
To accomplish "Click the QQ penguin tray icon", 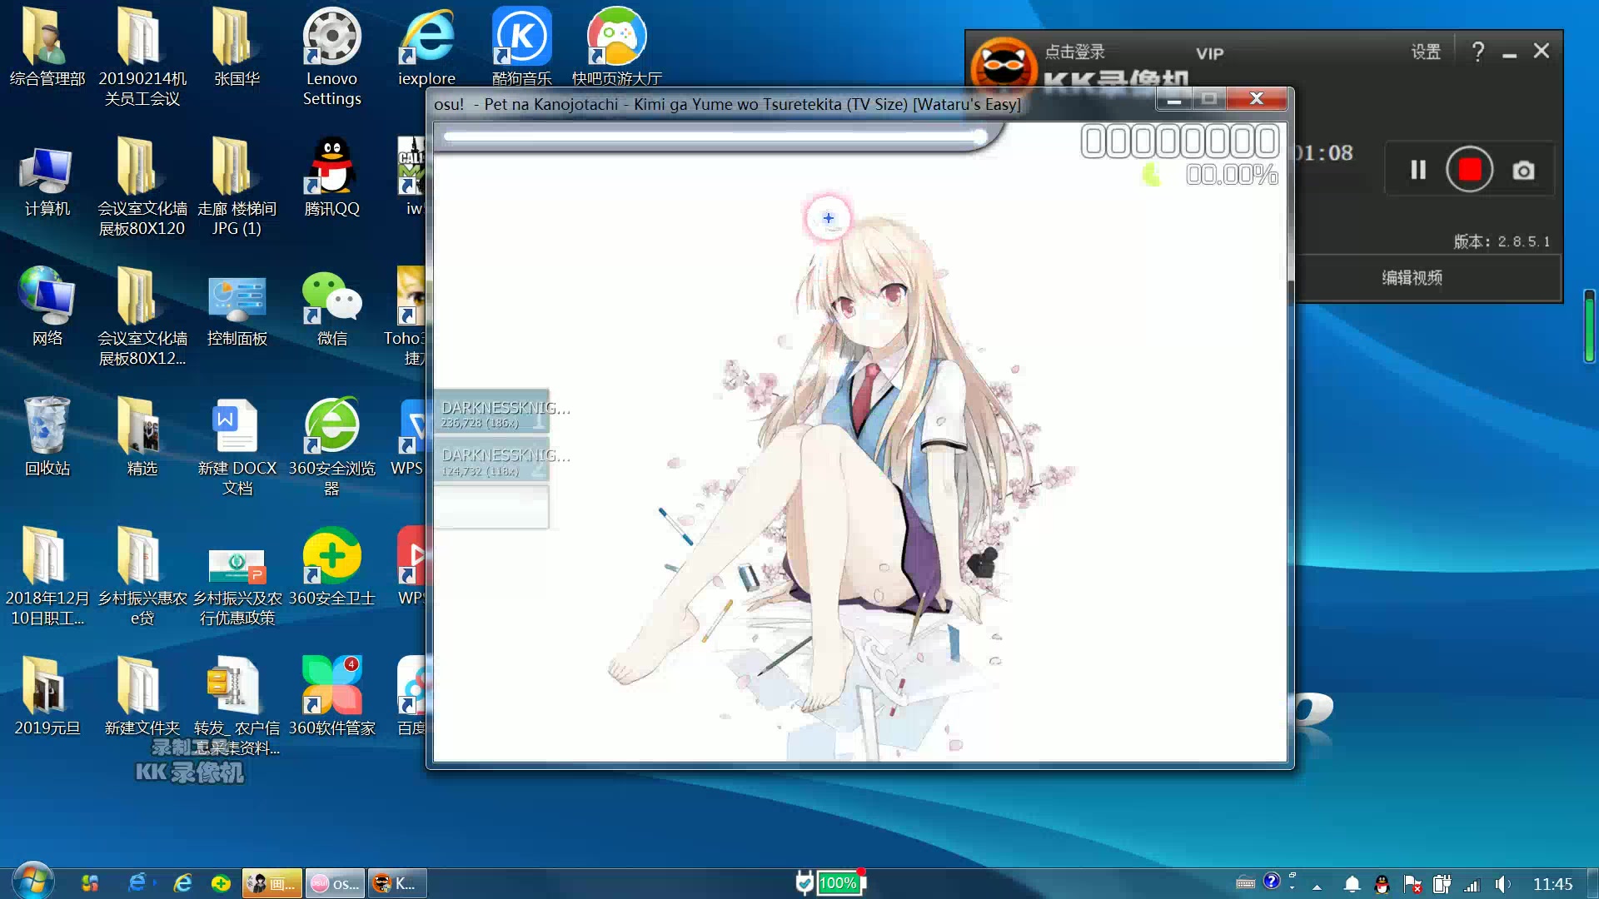I will [x=1382, y=884].
